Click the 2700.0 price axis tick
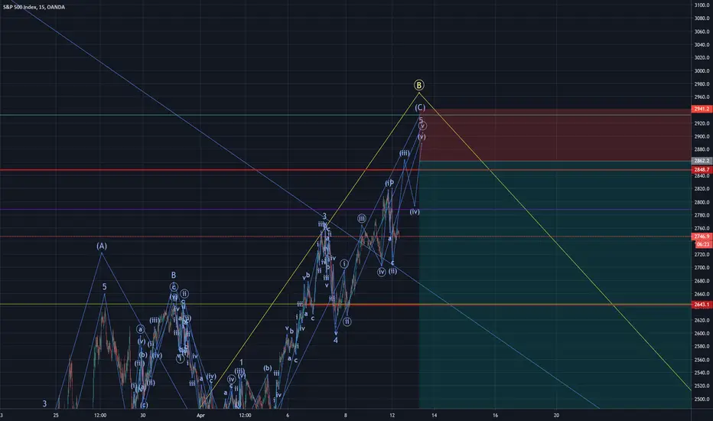Image resolution: width=713 pixels, height=421 pixels. point(702,268)
